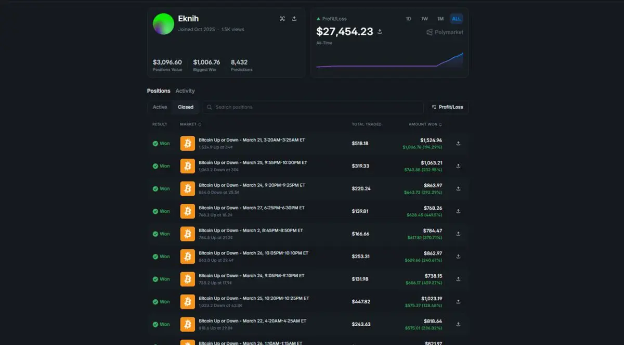Click Bitcoin icon for March 25 9:55PM market
Screen dimensions: 624x345
coord(188,166)
